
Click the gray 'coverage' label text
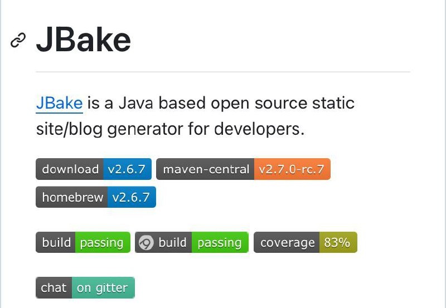[287, 243]
